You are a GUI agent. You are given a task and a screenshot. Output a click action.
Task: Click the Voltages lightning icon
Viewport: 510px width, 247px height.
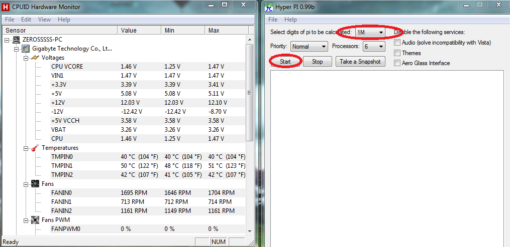35,58
